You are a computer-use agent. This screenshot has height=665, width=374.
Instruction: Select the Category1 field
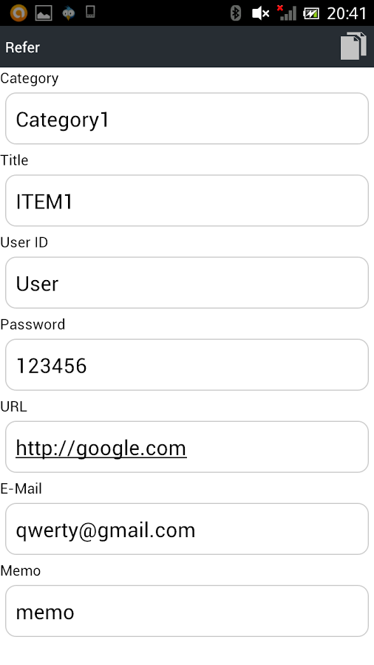click(x=187, y=119)
